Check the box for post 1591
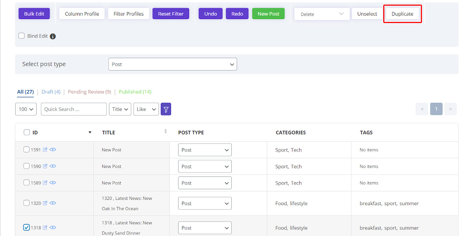This screenshot has height=236, width=472. tap(27, 150)
